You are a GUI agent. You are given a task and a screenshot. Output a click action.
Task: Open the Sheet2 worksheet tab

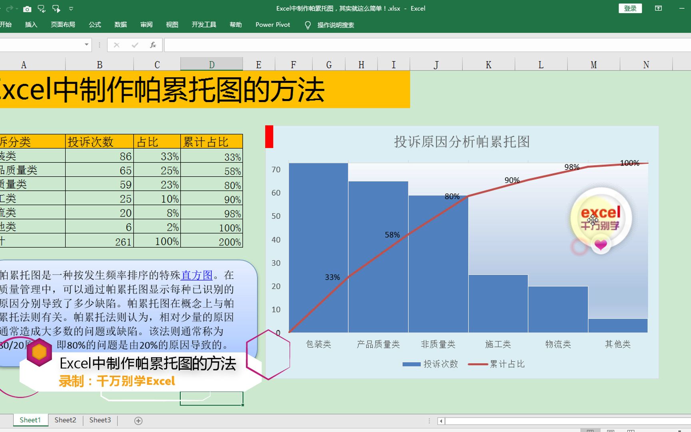[65, 420]
